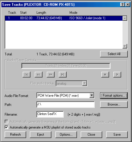132x142 pixels.
Task: Open Format options dialog
Action: point(114,96)
